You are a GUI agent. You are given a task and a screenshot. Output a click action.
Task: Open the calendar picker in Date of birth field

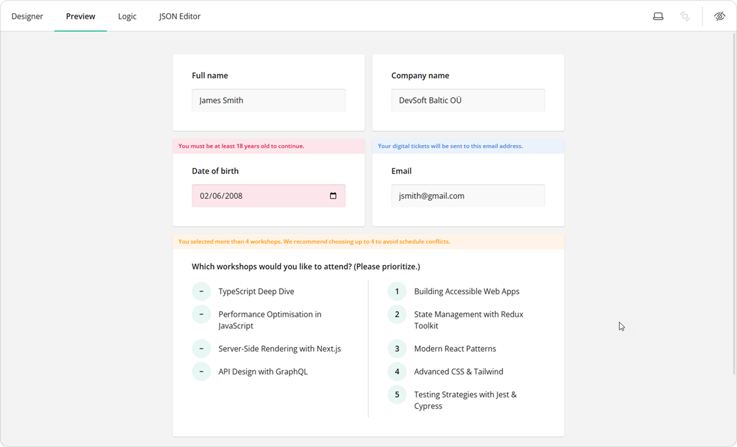333,195
